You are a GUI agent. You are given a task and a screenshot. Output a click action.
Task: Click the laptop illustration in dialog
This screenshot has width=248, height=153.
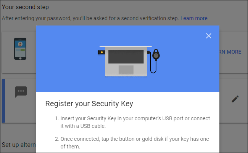pyautogui.click(x=126, y=61)
